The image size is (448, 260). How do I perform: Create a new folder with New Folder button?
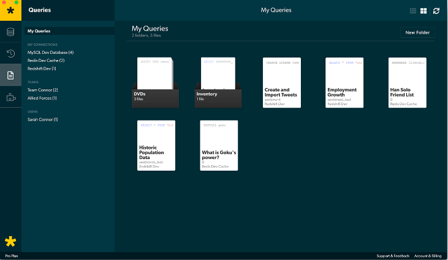tap(417, 32)
